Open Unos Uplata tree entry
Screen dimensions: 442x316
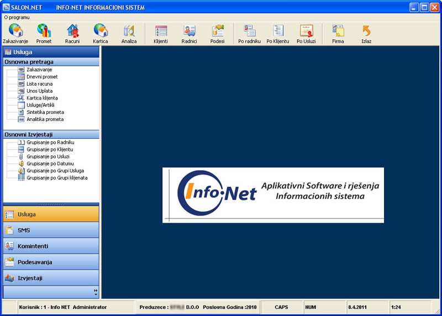tap(39, 91)
